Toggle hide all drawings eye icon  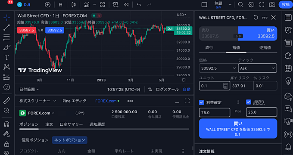pos(6,153)
